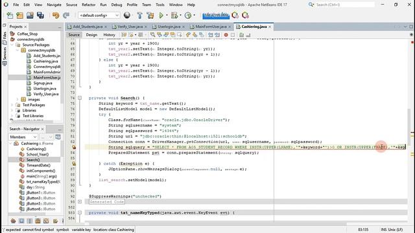Run the project with the green play icon
The width and height of the screenshot is (415, 233).
click(161, 16)
